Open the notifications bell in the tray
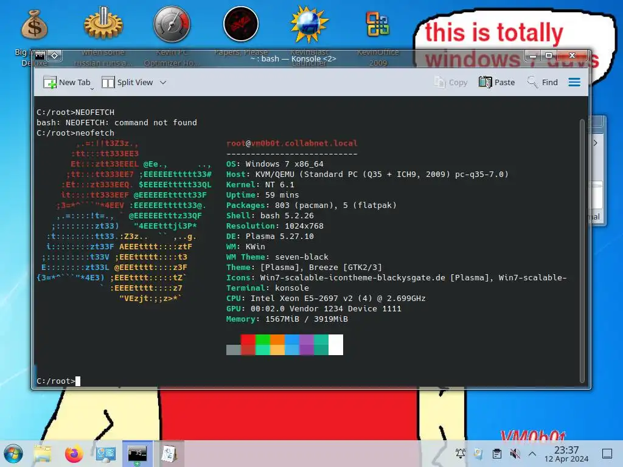Screen dimensions: 623x467 click(461, 454)
